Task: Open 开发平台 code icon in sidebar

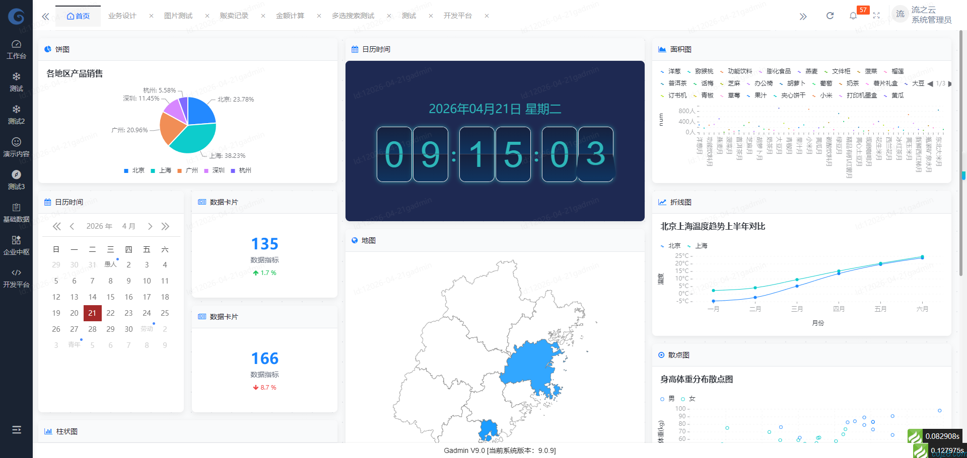Action: coord(16,278)
